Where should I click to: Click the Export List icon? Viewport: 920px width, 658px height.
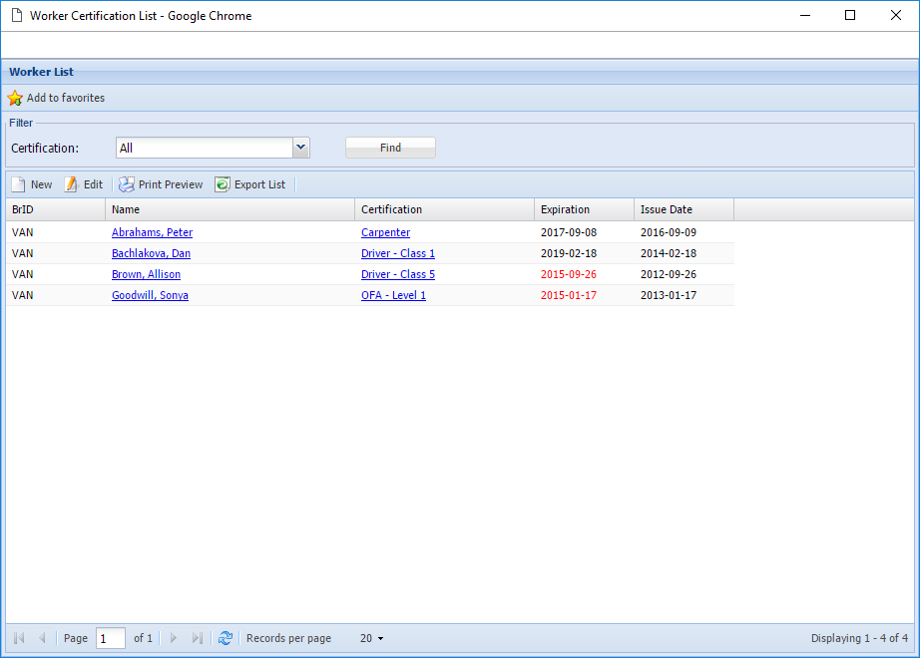[223, 184]
